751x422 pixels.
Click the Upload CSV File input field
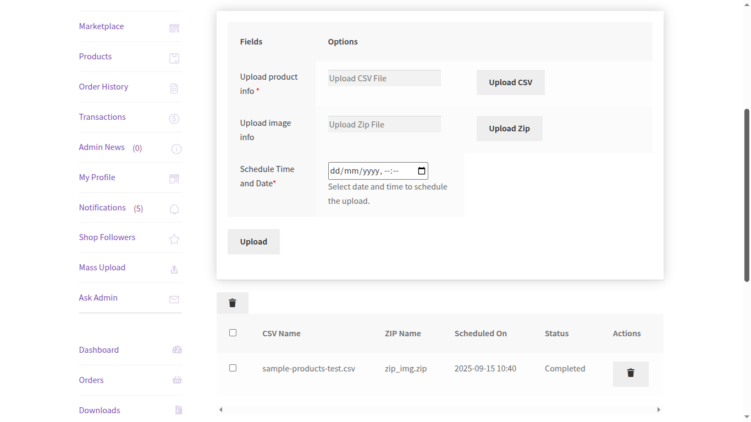(x=384, y=77)
